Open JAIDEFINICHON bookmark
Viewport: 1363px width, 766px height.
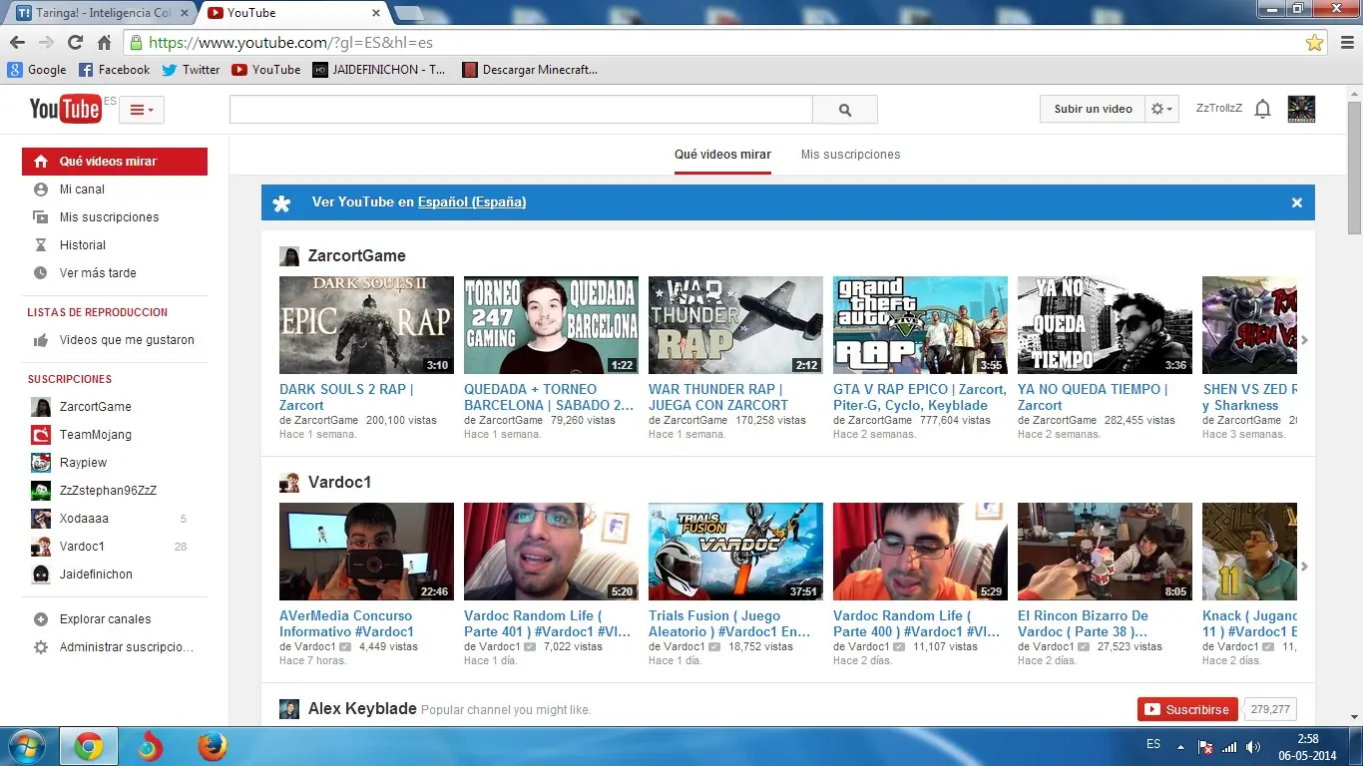tap(379, 70)
